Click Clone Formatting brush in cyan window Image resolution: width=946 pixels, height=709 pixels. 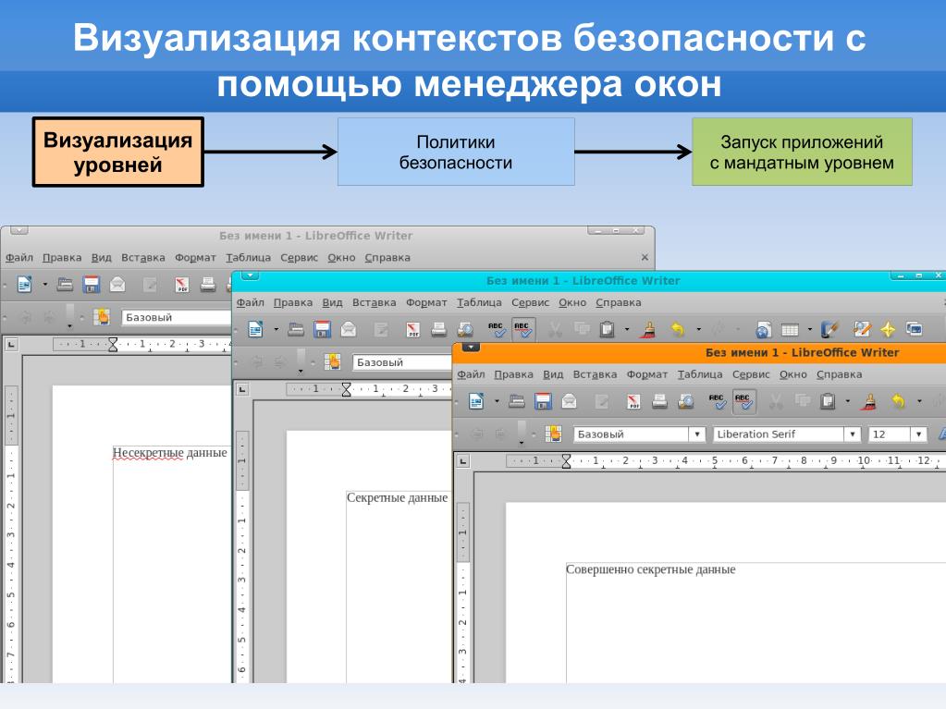[x=648, y=329]
